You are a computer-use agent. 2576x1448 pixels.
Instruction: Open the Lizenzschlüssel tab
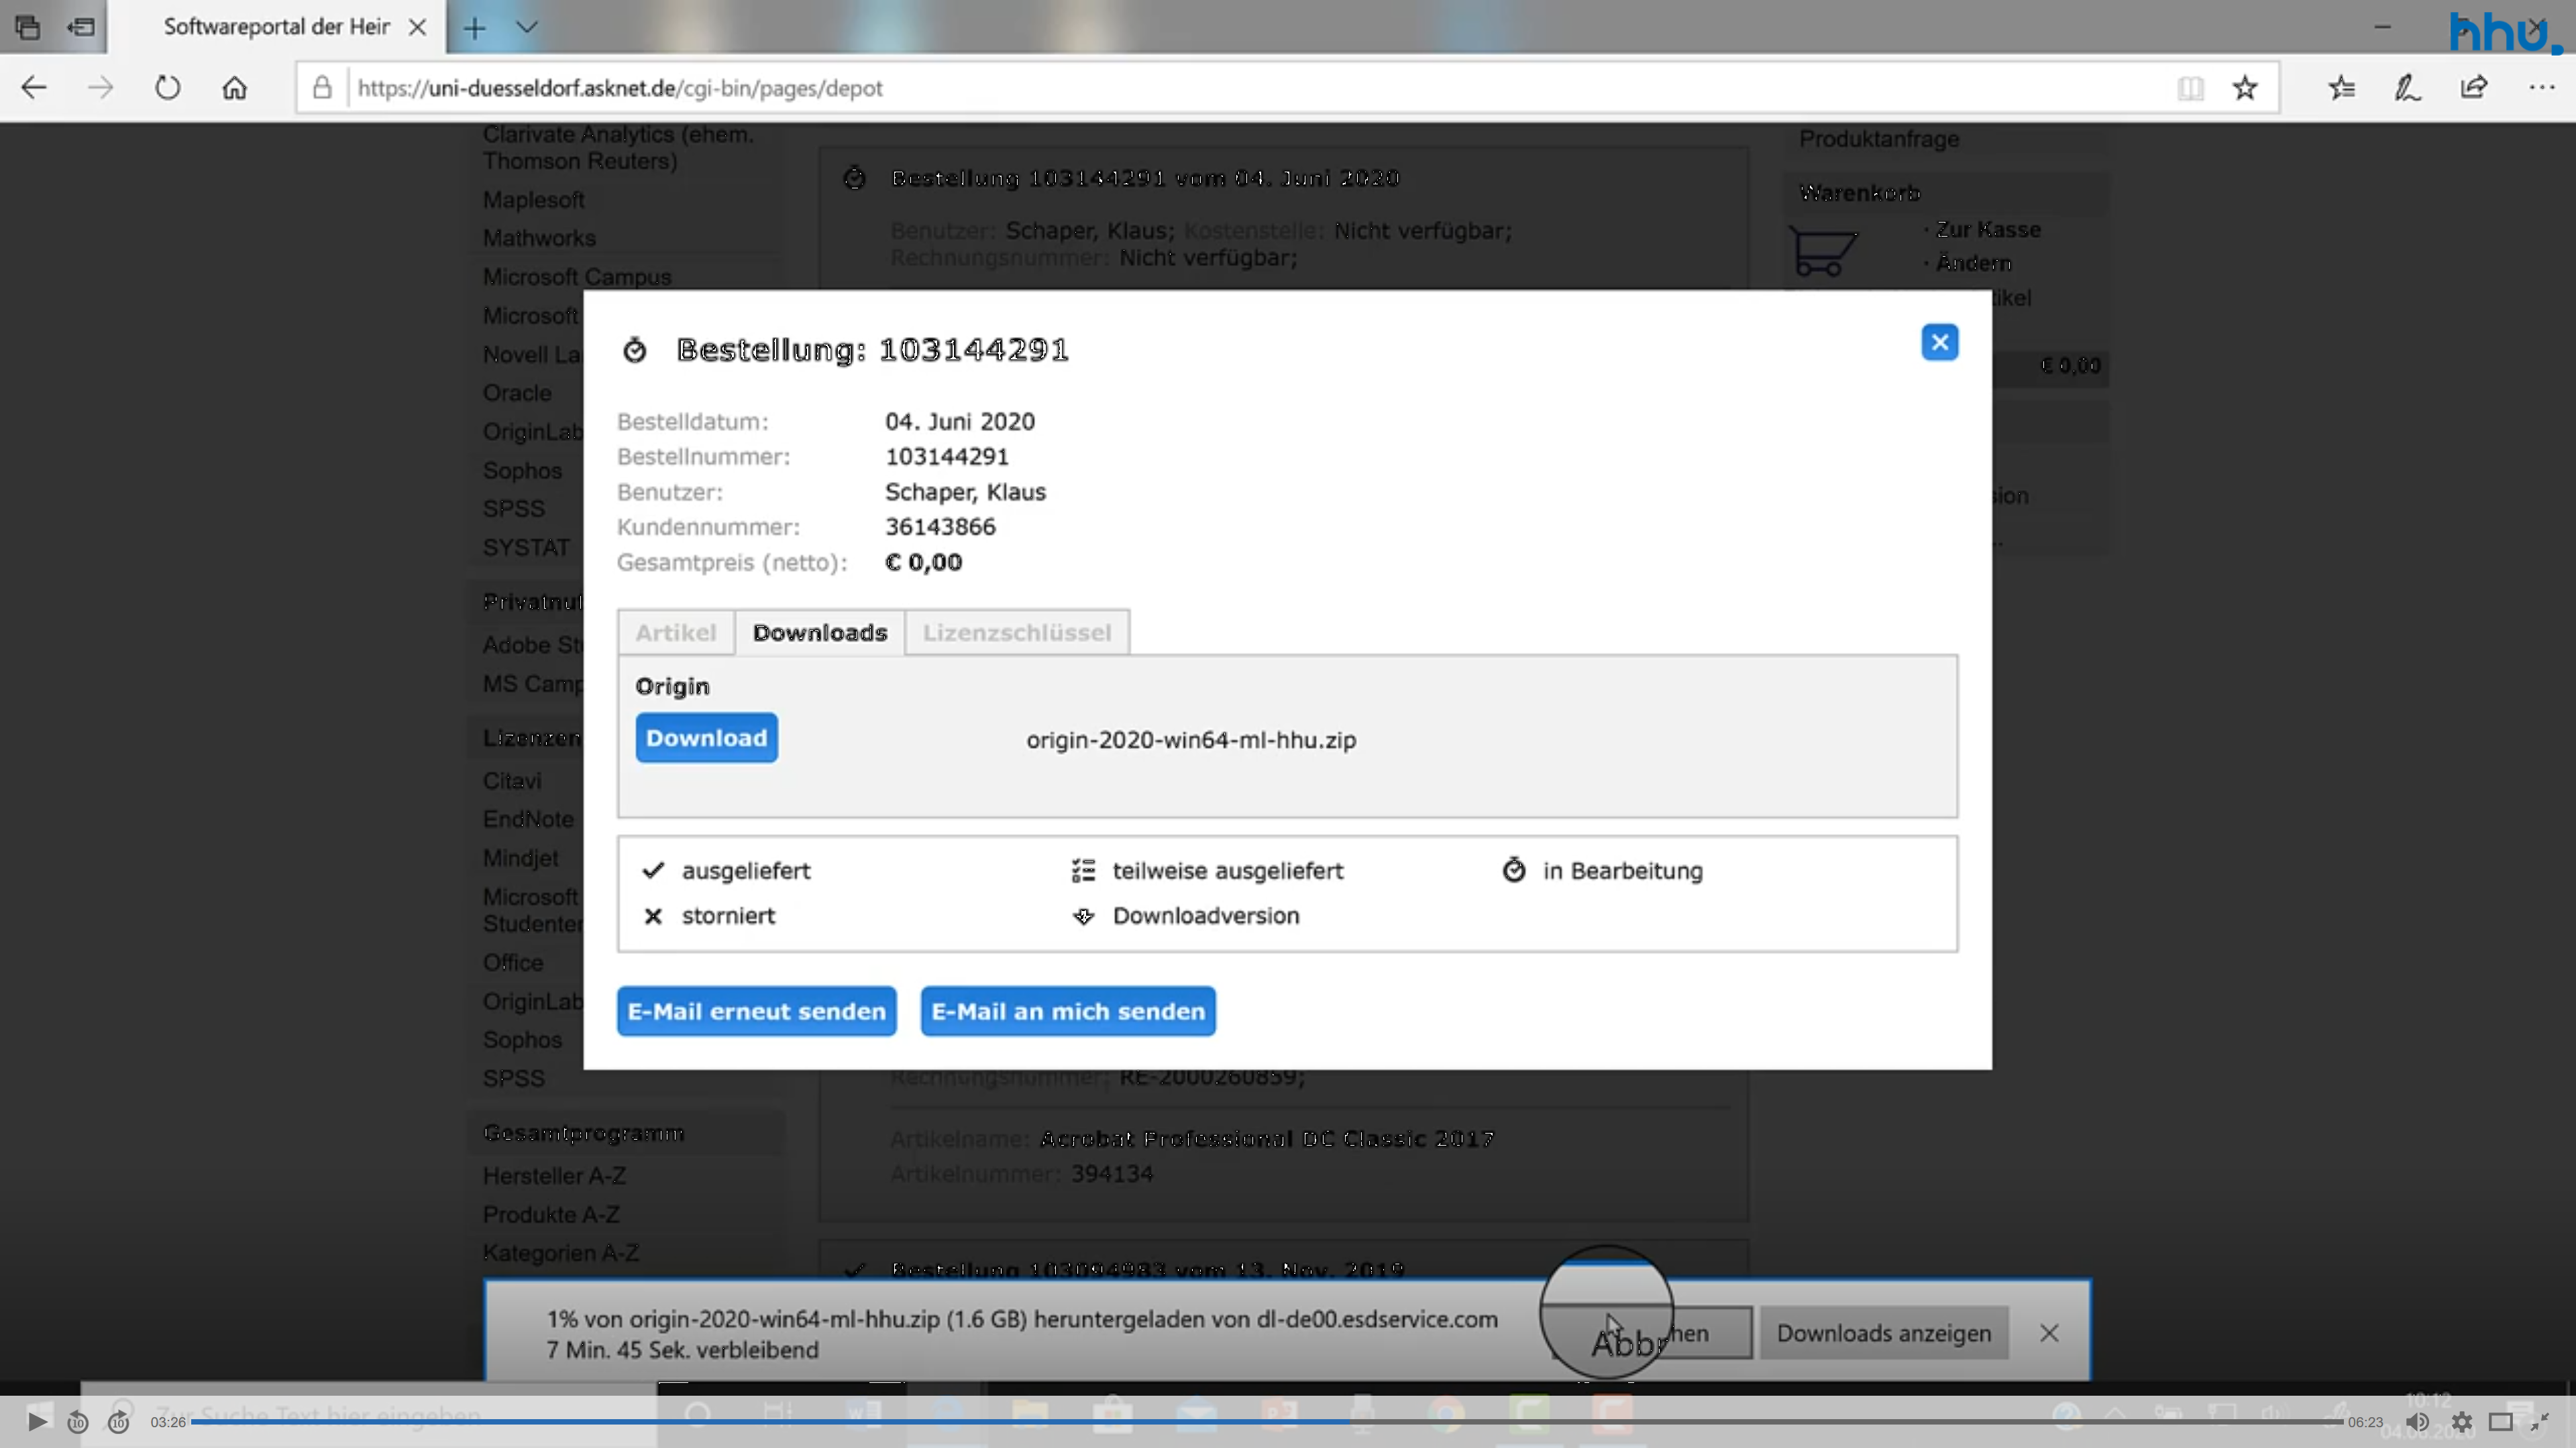(x=1017, y=633)
